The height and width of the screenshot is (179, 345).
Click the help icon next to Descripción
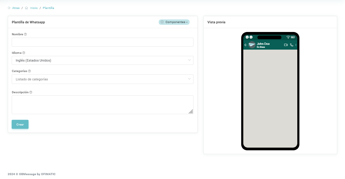tap(31, 92)
